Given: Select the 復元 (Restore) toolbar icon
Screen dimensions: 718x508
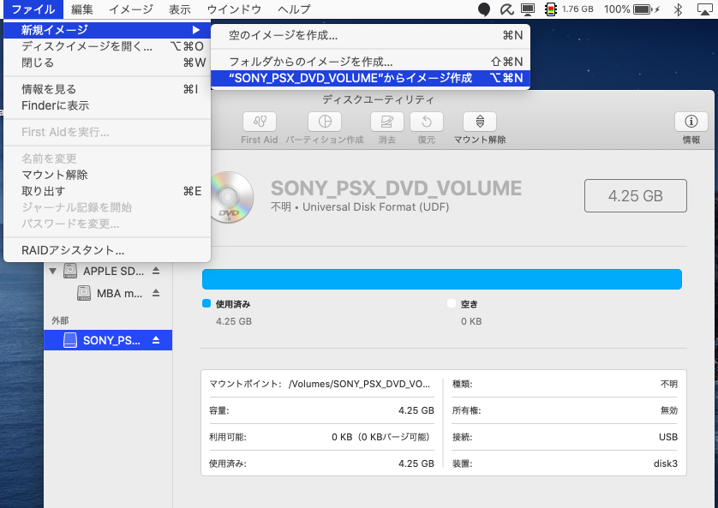Looking at the screenshot, I should [x=426, y=122].
